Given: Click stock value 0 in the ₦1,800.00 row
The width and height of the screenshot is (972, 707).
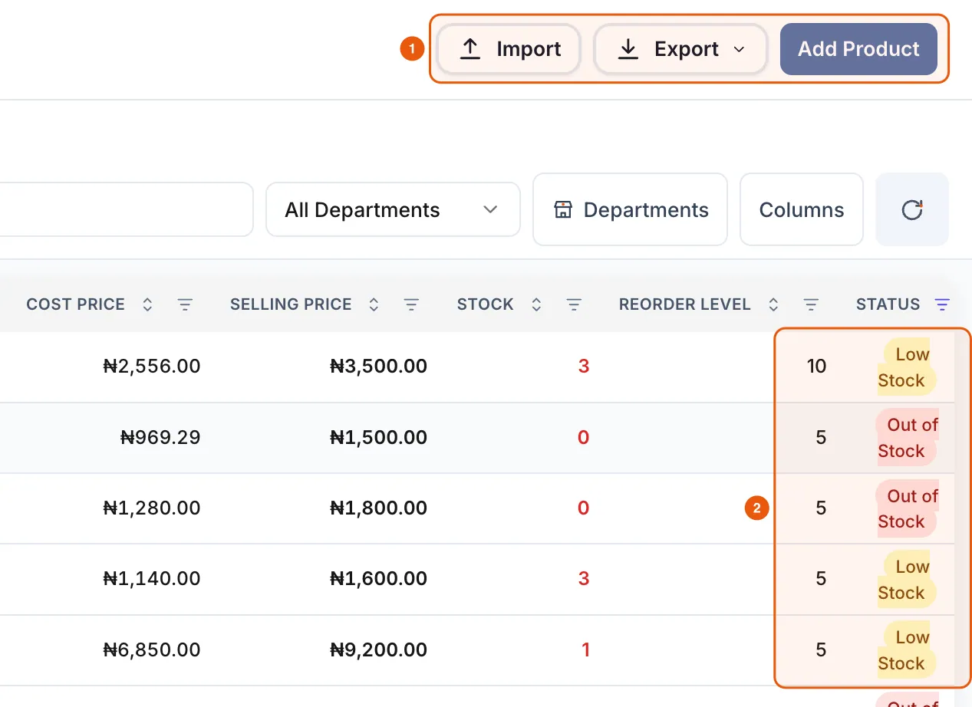Looking at the screenshot, I should [583, 508].
